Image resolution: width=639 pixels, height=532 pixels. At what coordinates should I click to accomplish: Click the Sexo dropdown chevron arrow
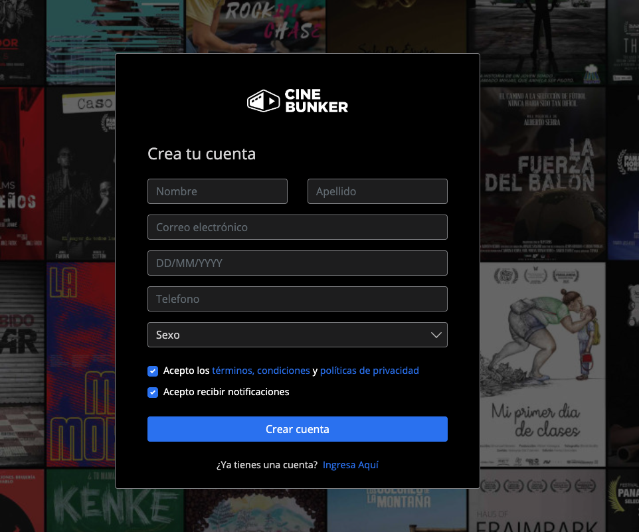click(x=436, y=335)
